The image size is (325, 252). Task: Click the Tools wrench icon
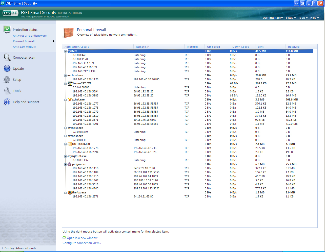point(7,91)
